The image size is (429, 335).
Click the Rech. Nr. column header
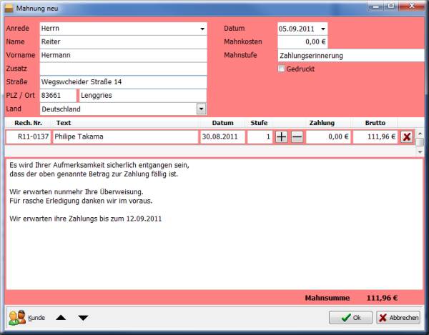(x=28, y=123)
